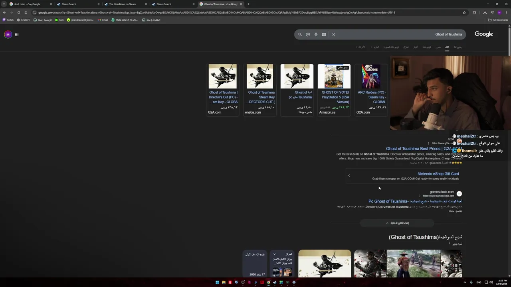Go back with the browser back arrow
Image resolution: width=511 pixels, height=287 pixels.
[x=4, y=12]
